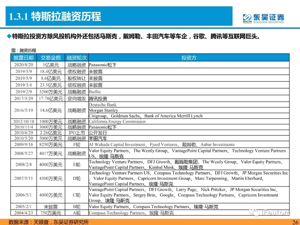Select the 投资方 column header

(x=189, y=57)
